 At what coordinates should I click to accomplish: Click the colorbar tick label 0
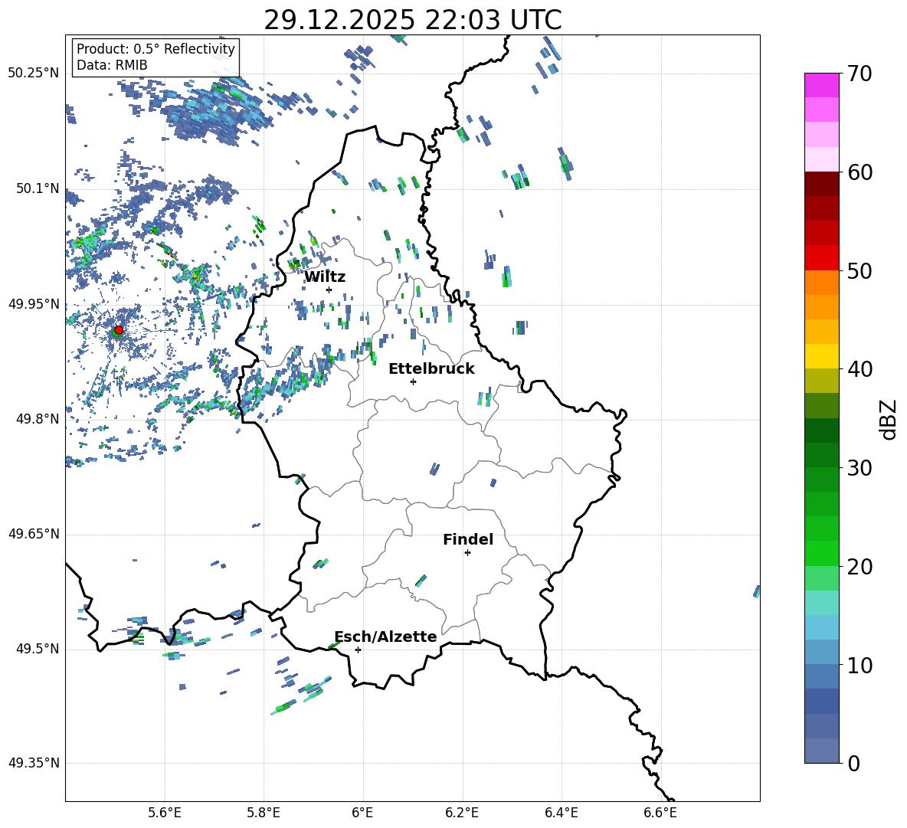click(854, 764)
